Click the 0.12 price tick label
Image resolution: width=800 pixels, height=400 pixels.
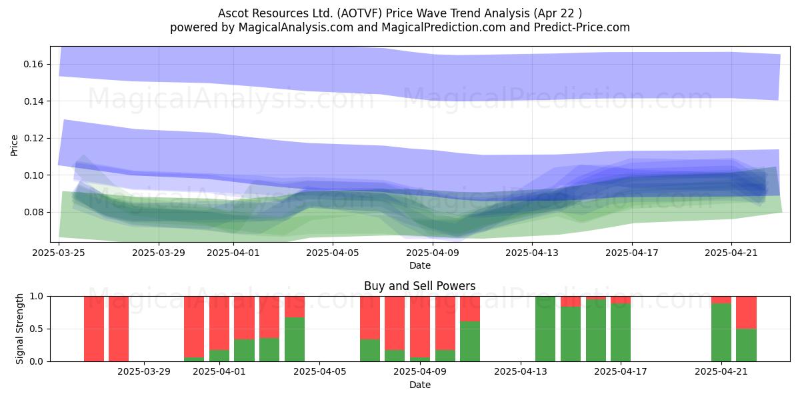click(35, 138)
